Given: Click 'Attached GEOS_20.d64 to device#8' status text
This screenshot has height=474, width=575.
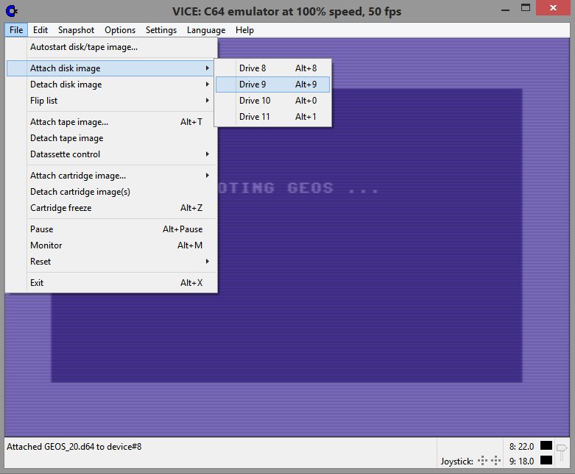Looking at the screenshot, I should tap(74, 447).
